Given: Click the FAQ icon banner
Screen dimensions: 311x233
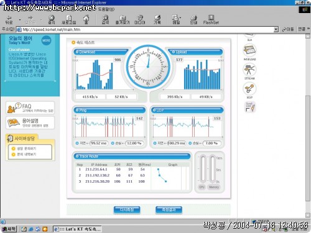Looking at the screenshot, I should pos(30,107).
